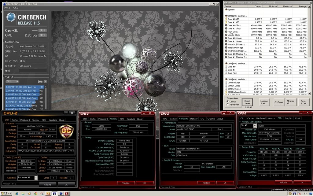
Task: Open the Processor #1 selection dropdown
Action: click(x=36, y=178)
